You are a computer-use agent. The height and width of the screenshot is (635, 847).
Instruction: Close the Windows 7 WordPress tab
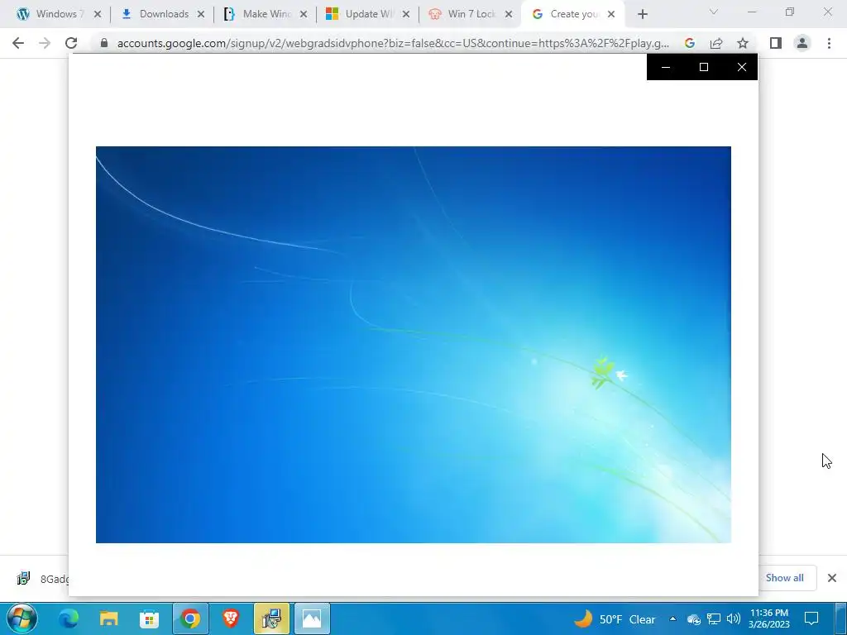[x=98, y=14]
